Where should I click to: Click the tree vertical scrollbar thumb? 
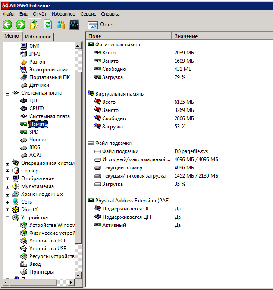point(78,158)
